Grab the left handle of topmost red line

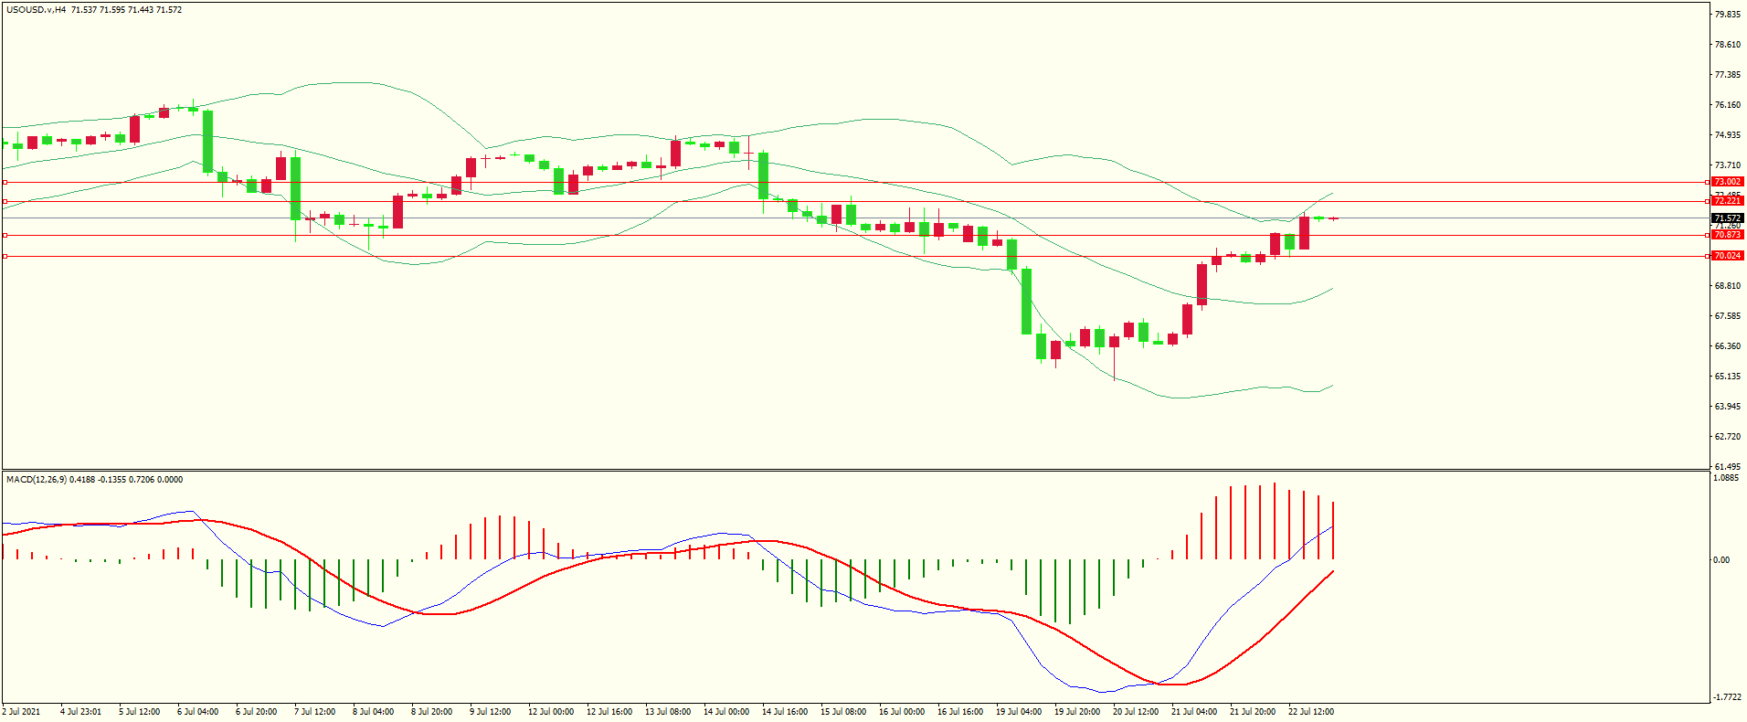[x=5, y=201]
